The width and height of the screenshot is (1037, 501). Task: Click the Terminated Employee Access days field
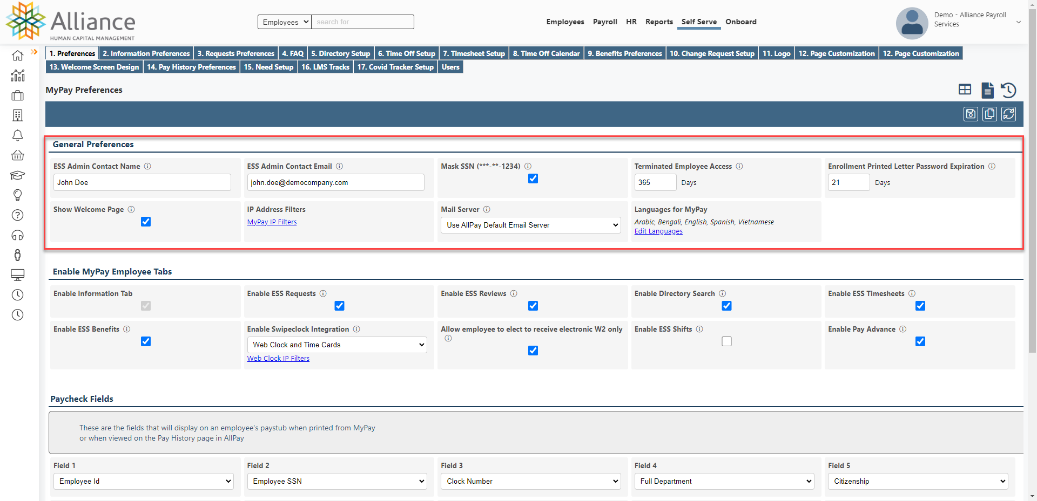click(x=655, y=182)
